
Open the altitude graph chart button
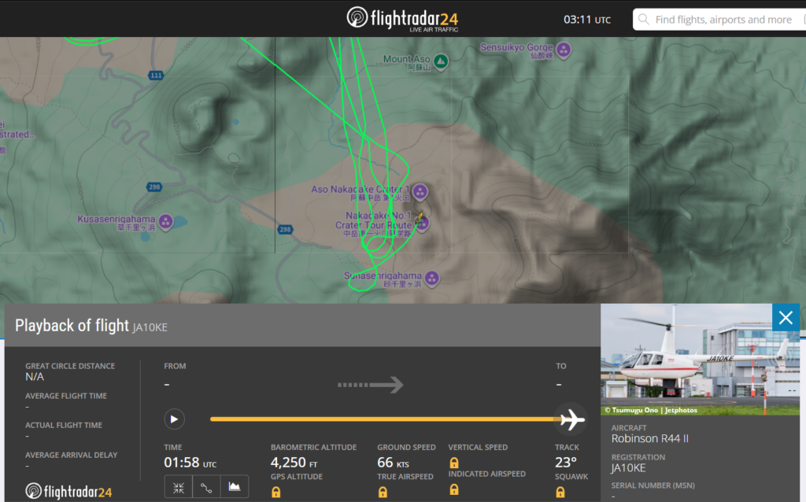[x=235, y=487]
